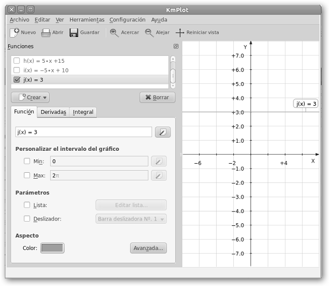Zoom out with Alejar magnifier
This screenshot has height=286, width=329.
[x=149, y=33]
